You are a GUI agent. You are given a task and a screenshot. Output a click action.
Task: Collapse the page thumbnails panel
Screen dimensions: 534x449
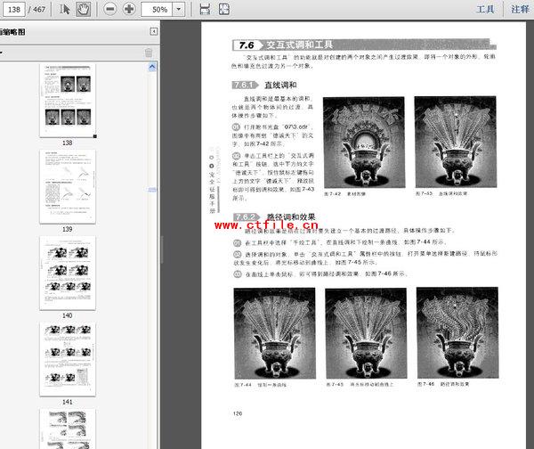(153, 31)
